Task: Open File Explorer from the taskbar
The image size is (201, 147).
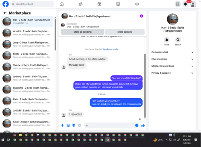Action: (x=21, y=135)
